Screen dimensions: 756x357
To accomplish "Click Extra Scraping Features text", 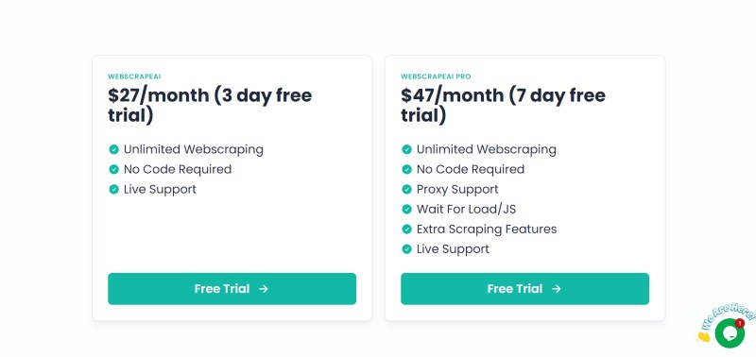I will (487, 229).
